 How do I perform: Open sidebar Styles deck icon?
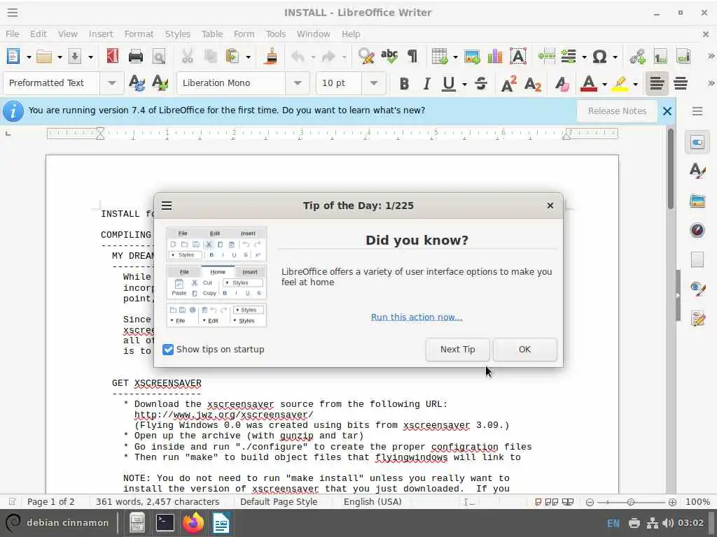(x=697, y=171)
